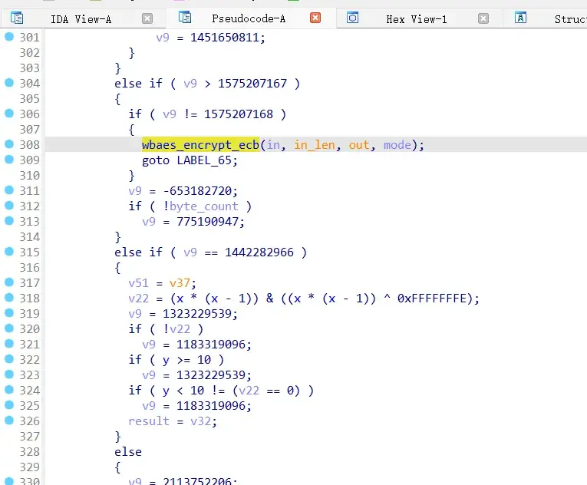587x485 pixels.
Task: Select the in_len argument
Action: point(315,145)
